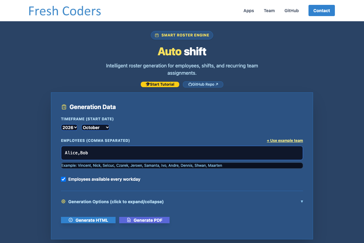
Task: Open the year dropdown showing 2026
Action: click(69, 128)
